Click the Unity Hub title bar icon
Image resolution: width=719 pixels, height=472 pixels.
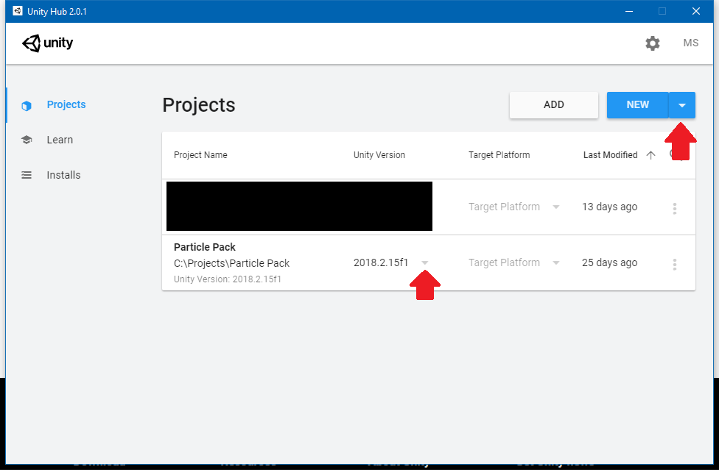(x=18, y=11)
